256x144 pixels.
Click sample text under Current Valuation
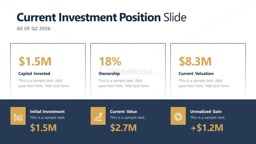[204, 83]
